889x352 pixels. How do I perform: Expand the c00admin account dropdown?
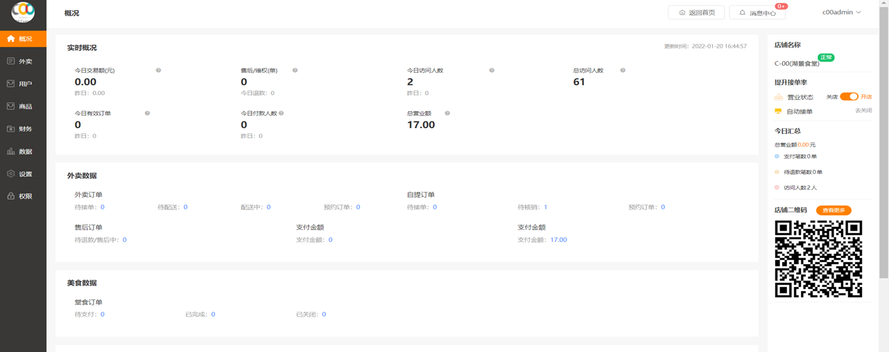pyautogui.click(x=841, y=12)
